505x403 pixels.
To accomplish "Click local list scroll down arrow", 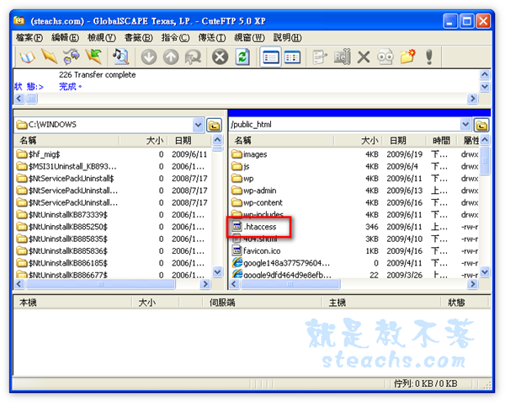I will coord(217,272).
